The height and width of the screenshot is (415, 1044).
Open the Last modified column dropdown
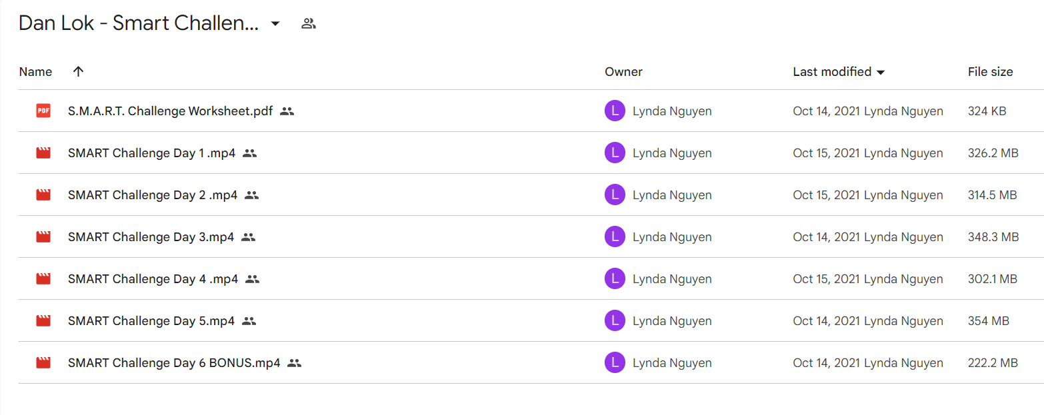coord(881,72)
